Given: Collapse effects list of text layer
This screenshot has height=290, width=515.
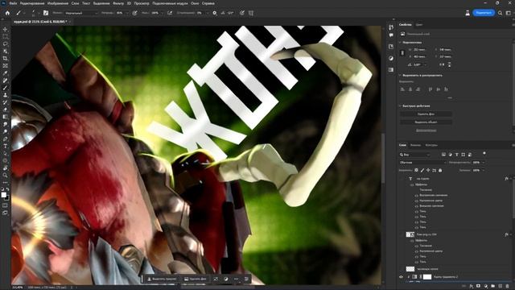Looking at the screenshot, I should click(x=511, y=179).
